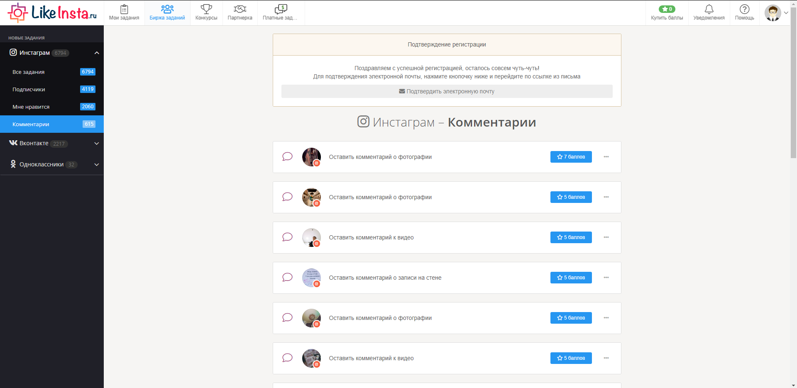This screenshot has height=388, width=797.
Task: Open more options dots on fifth task
Action: (606, 318)
